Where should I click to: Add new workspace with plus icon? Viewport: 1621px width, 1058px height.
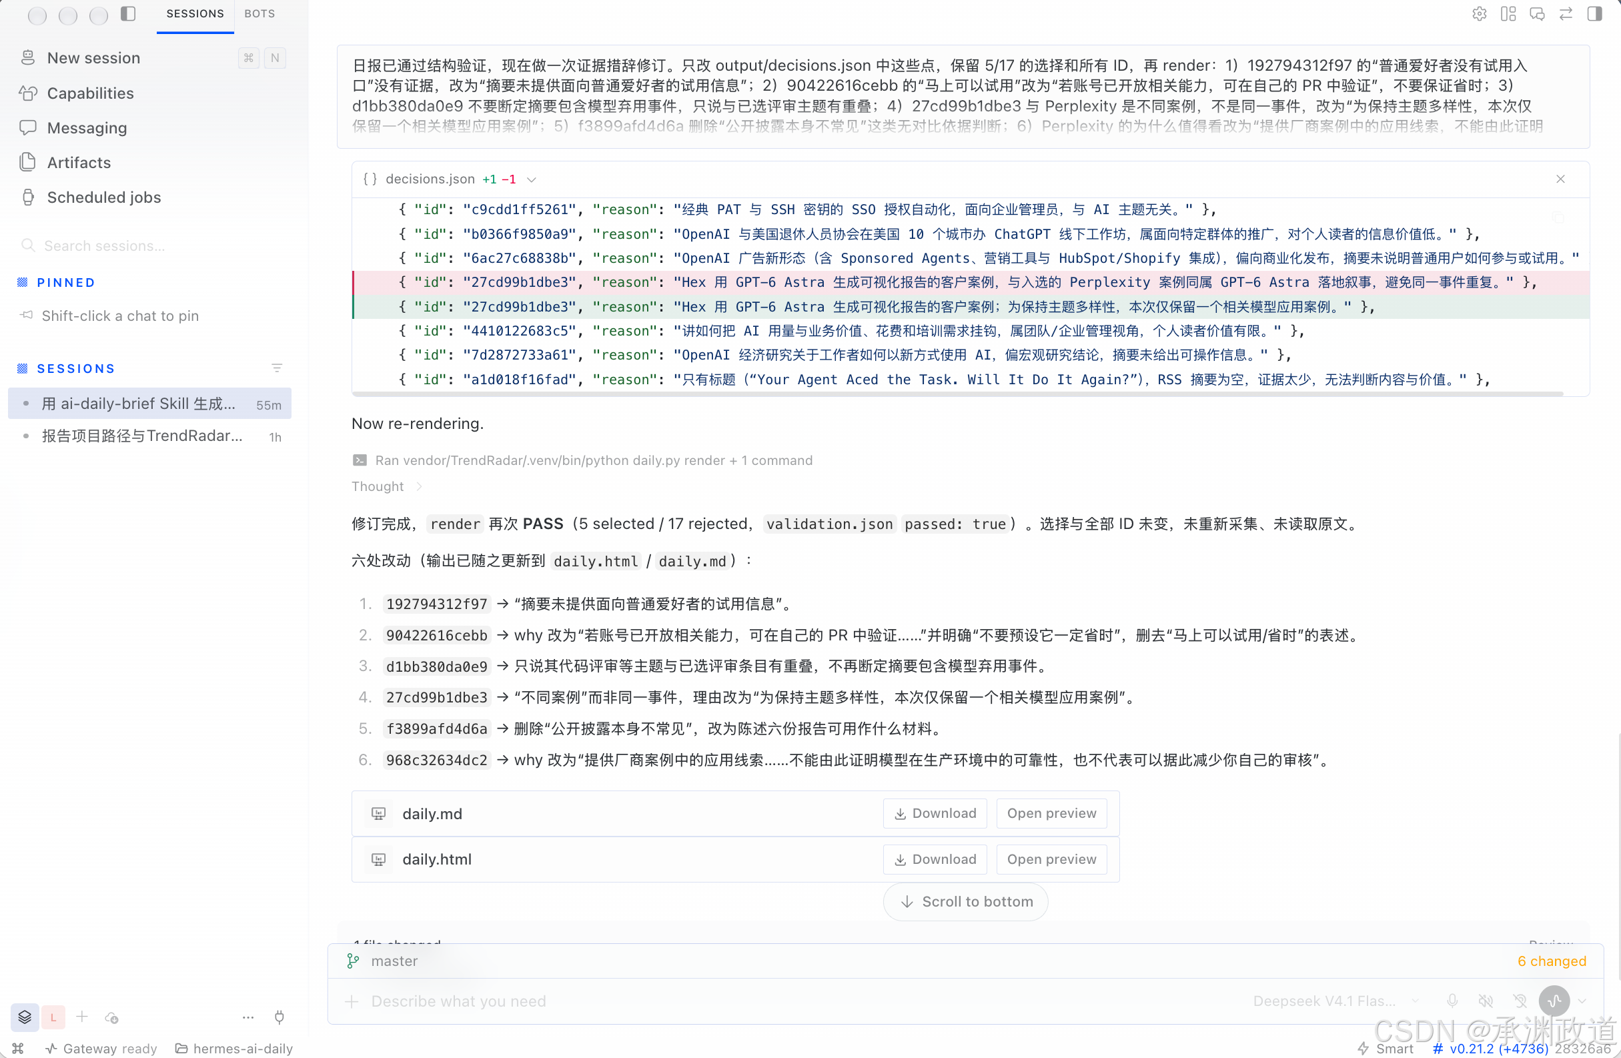(x=82, y=1017)
